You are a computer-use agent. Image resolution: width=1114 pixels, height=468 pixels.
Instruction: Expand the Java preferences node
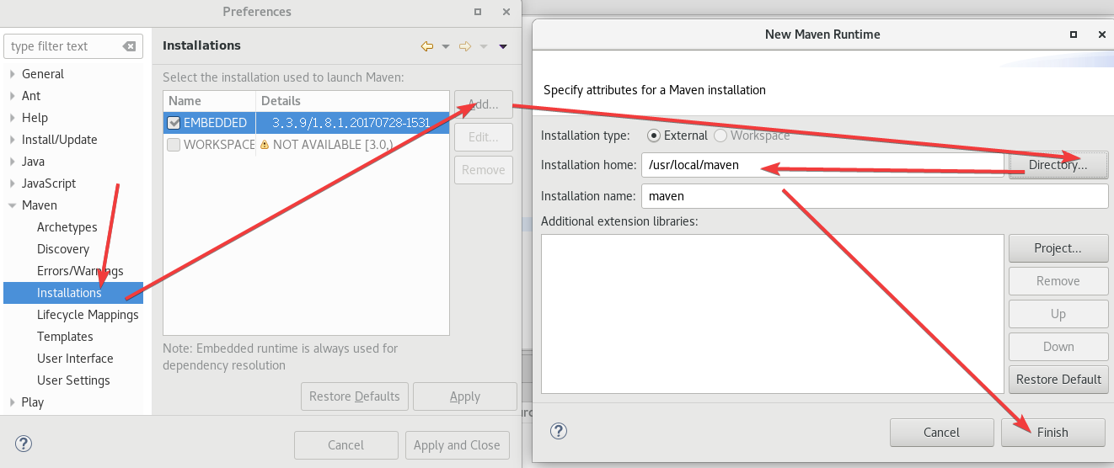coord(12,162)
